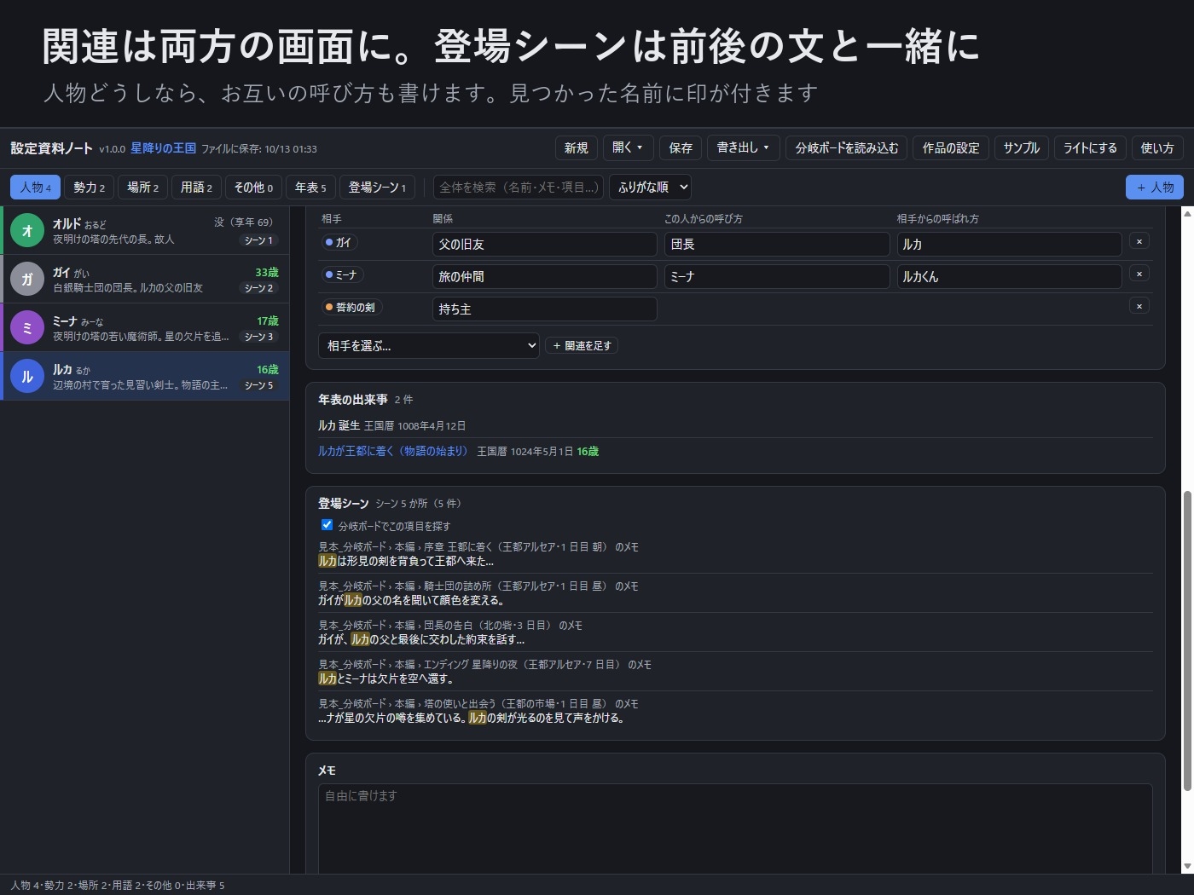The image size is (1194, 895).
Task: Edit ミーナ's この人からの呼び方 field
Action: 777,276
